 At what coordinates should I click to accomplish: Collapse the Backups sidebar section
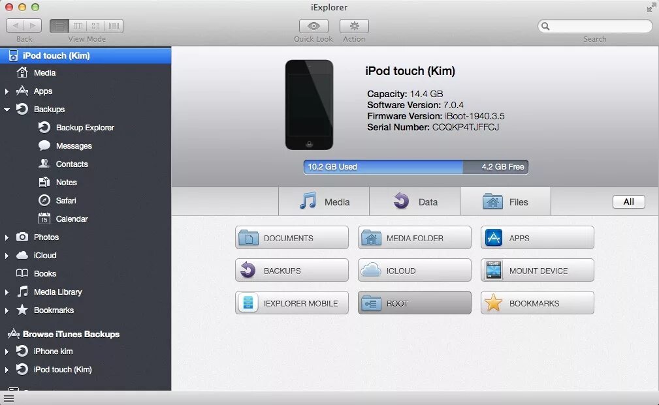[7, 110]
